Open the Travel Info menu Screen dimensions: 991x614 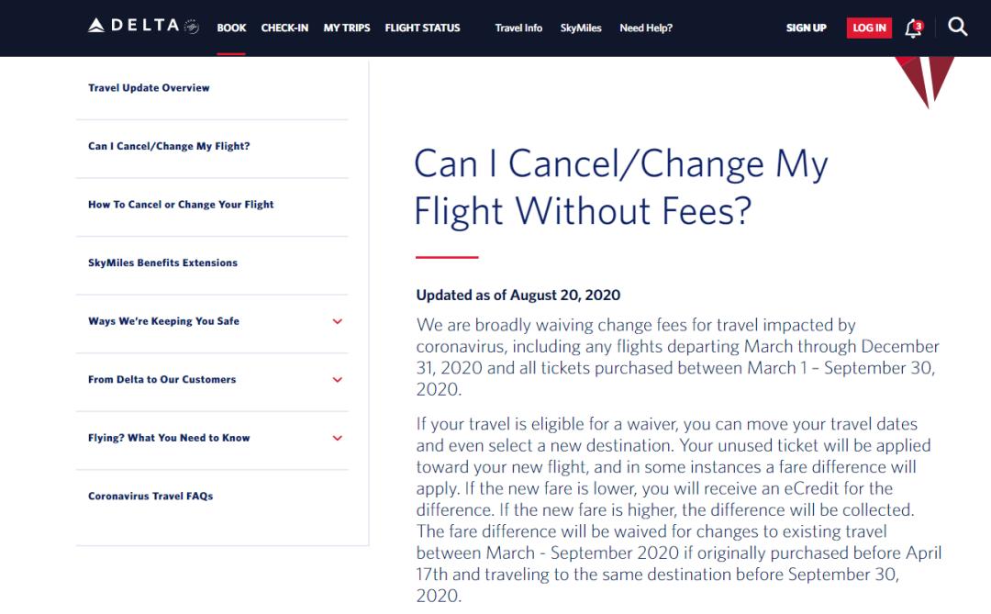click(x=518, y=28)
